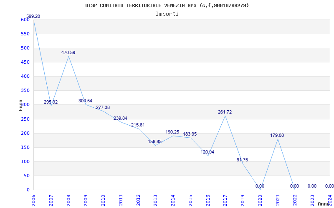Click the 150 y-axis tick label
Viewport: 334px width, 208px height.
tap(25, 148)
